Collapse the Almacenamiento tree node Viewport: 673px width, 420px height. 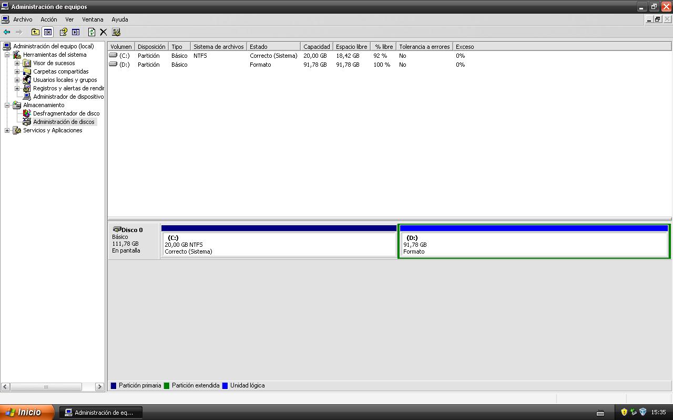point(7,105)
